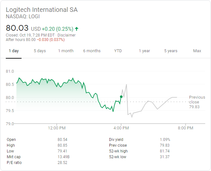Click the Closed: Oct 19, 7:28 PM EDT text
Screen dimensions: 211x171
tap(30, 35)
